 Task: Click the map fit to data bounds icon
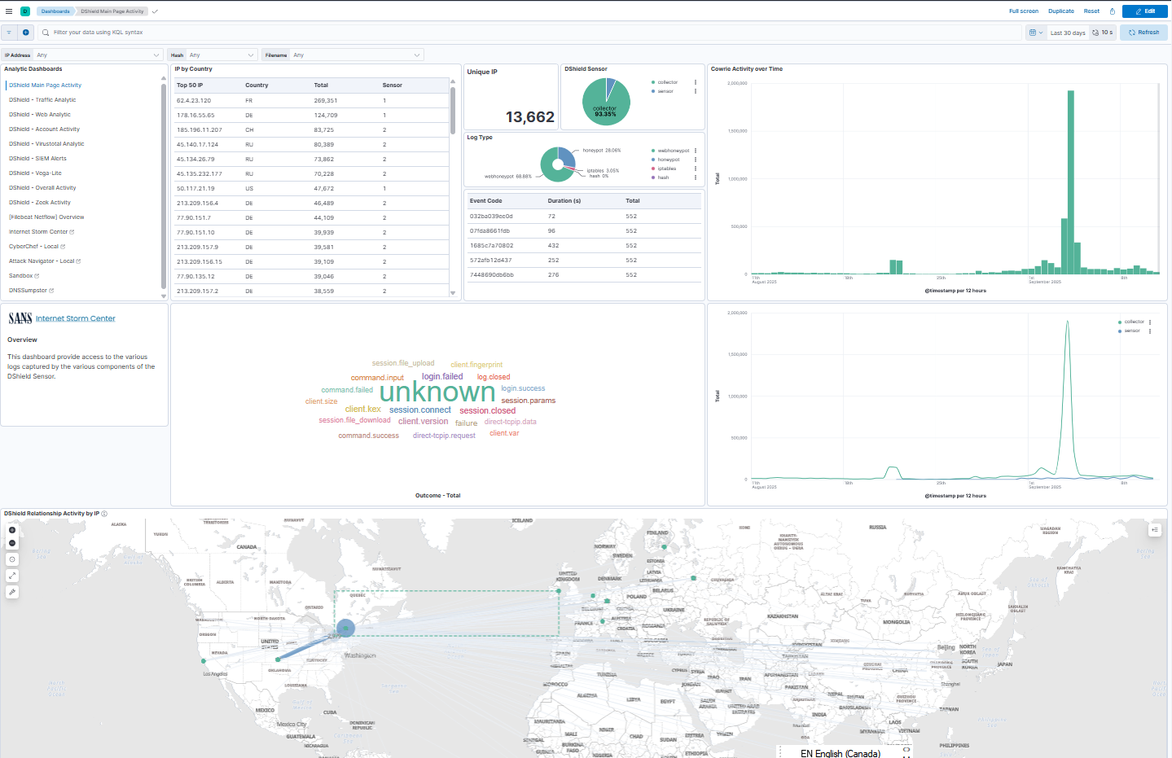[x=12, y=576]
